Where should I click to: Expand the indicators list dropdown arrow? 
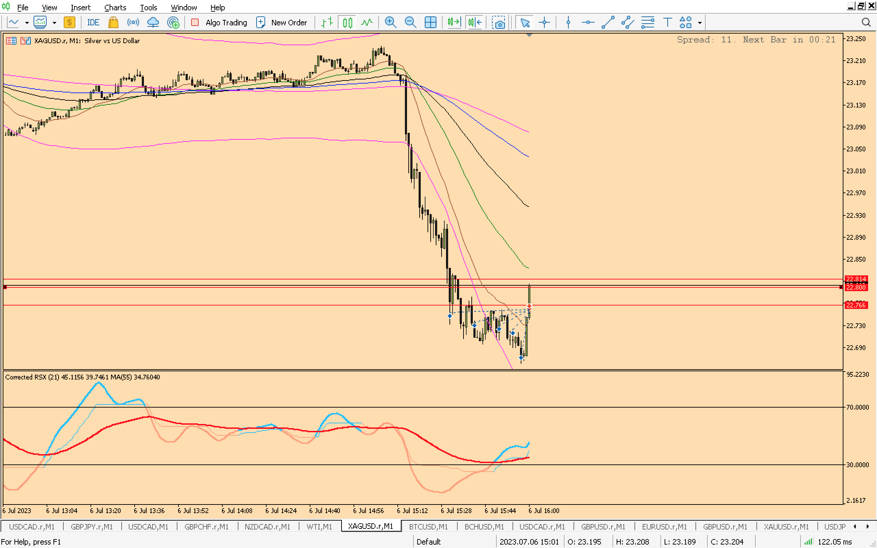tap(54, 23)
